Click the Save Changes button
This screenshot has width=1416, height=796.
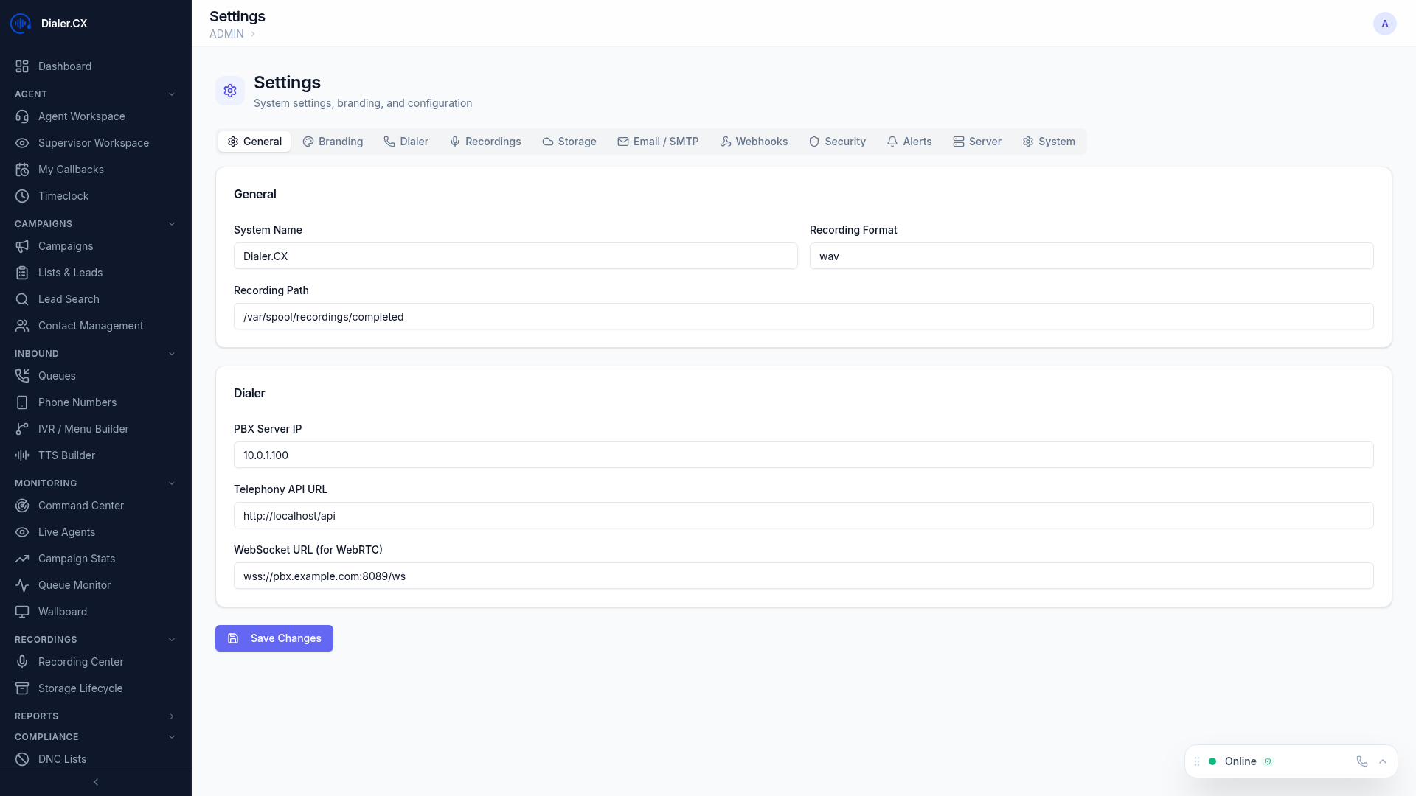point(274,638)
